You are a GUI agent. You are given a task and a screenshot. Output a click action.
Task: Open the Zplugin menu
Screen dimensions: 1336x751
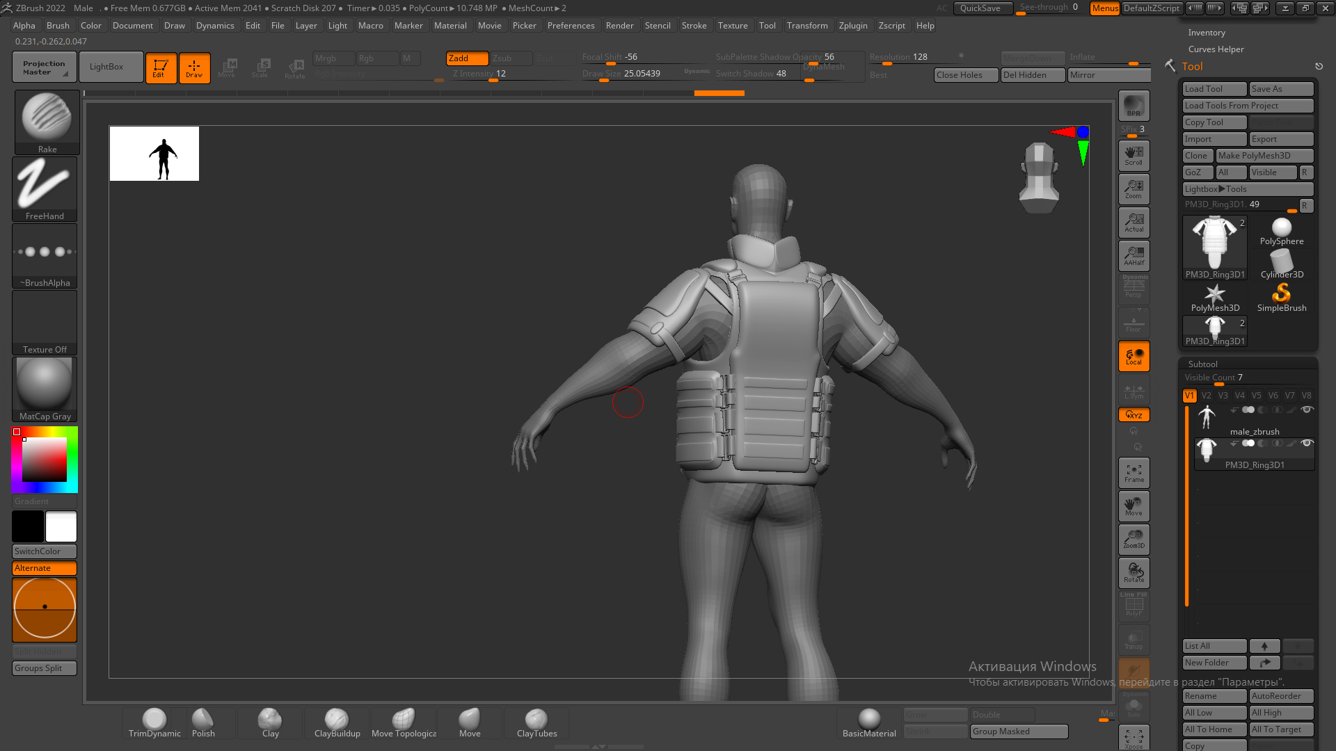coord(852,26)
